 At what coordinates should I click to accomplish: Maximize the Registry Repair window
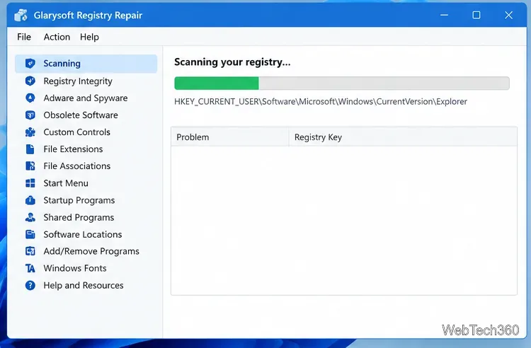coord(476,16)
